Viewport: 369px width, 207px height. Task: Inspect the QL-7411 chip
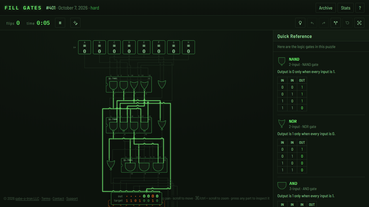point(144,165)
